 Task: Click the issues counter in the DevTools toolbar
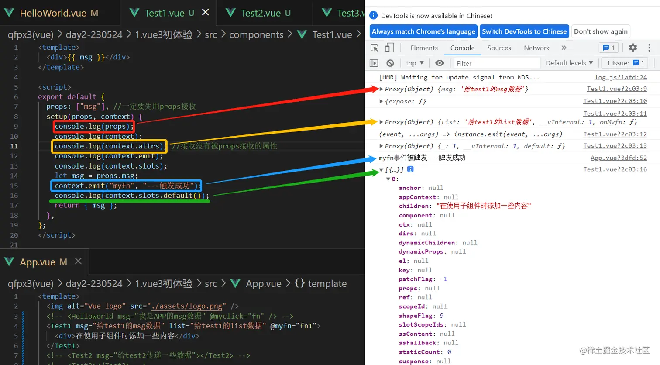click(x=624, y=63)
